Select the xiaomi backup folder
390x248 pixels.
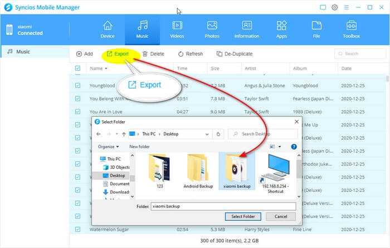(x=237, y=171)
